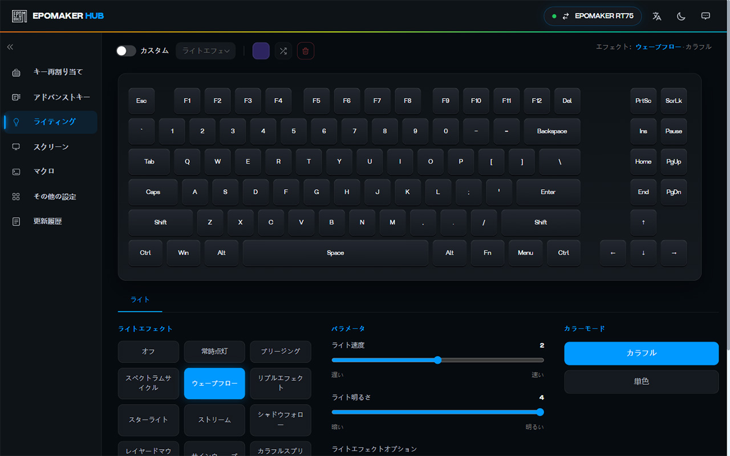The width and height of the screenshot is (730, 456).
Task: Click the Backspace key on the keyboard
Action: (552, 131)
